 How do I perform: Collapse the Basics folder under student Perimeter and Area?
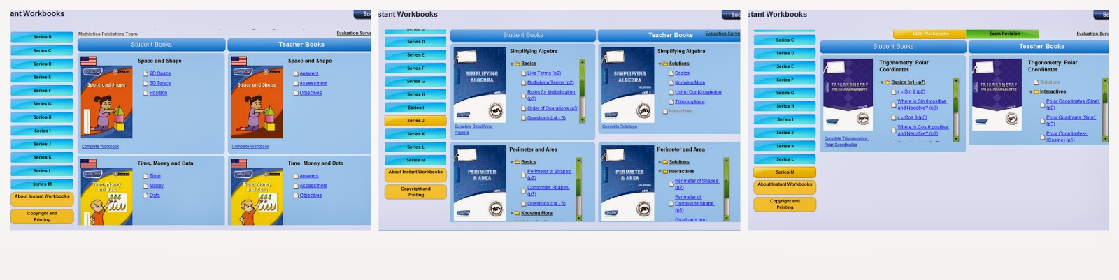(512, 162)
